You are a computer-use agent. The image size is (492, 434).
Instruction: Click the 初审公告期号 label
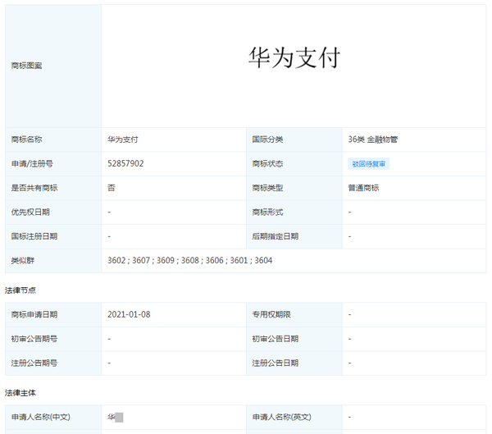tap(34, 339)
